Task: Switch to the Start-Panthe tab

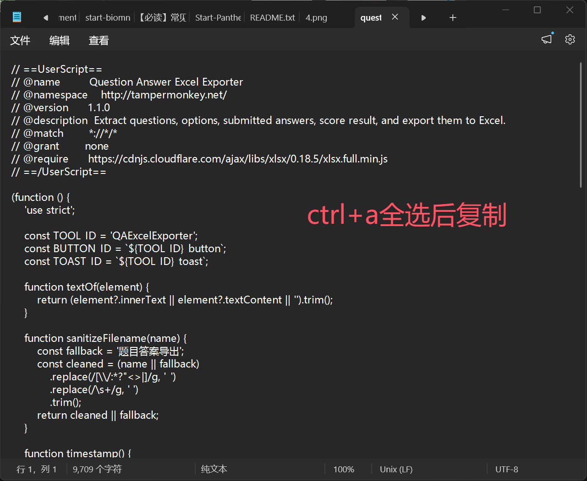Action: click(218, 17)
